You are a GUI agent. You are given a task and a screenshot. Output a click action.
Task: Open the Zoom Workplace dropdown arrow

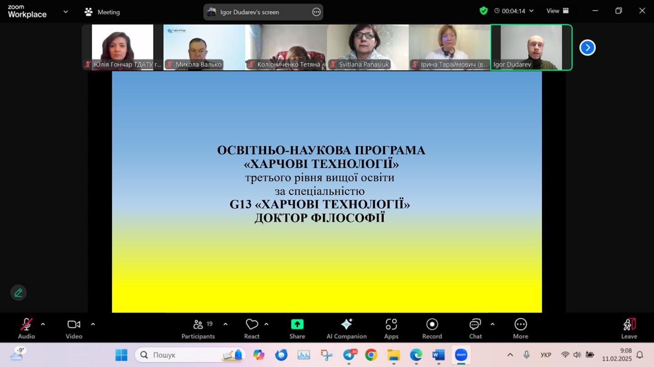coord(65,12)
